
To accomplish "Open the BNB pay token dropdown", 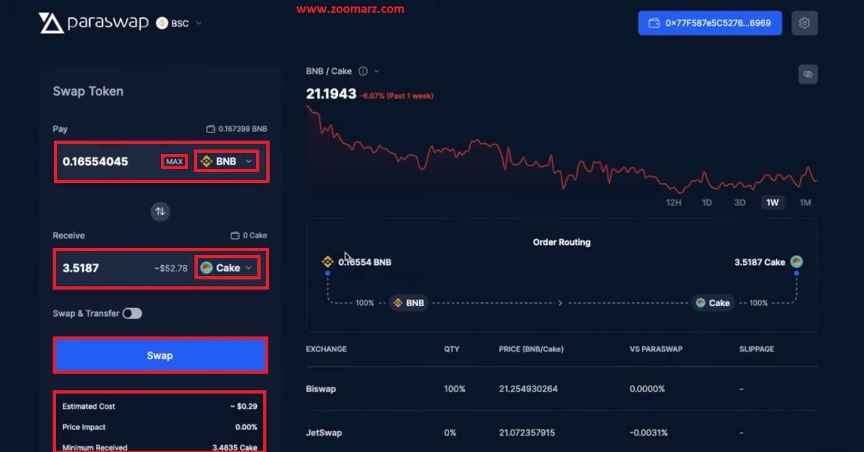I will pos(227,162).
